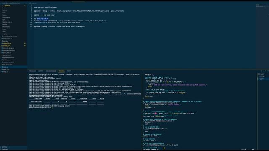
Task: Expand the templates folder in explorer
Action: [x=7, y=27]
